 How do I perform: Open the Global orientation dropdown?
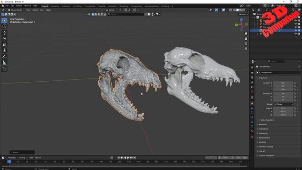[x=111, y=10]
